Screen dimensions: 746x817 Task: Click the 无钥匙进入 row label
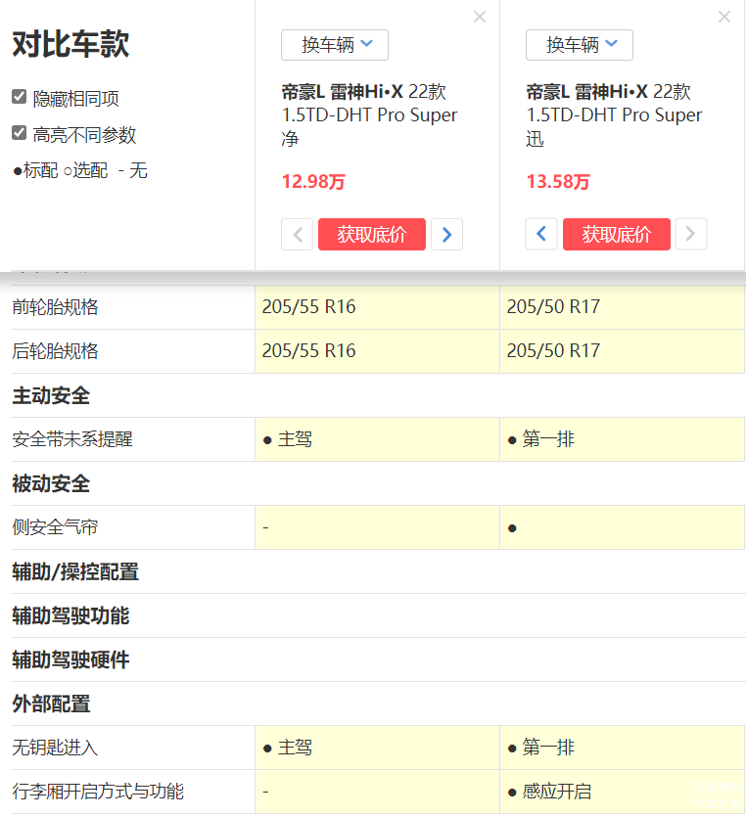(x=55, y=748)
